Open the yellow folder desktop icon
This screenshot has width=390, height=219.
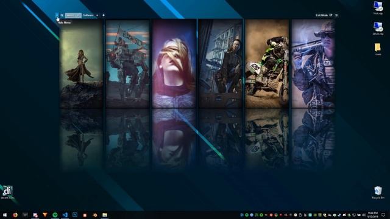378,49
